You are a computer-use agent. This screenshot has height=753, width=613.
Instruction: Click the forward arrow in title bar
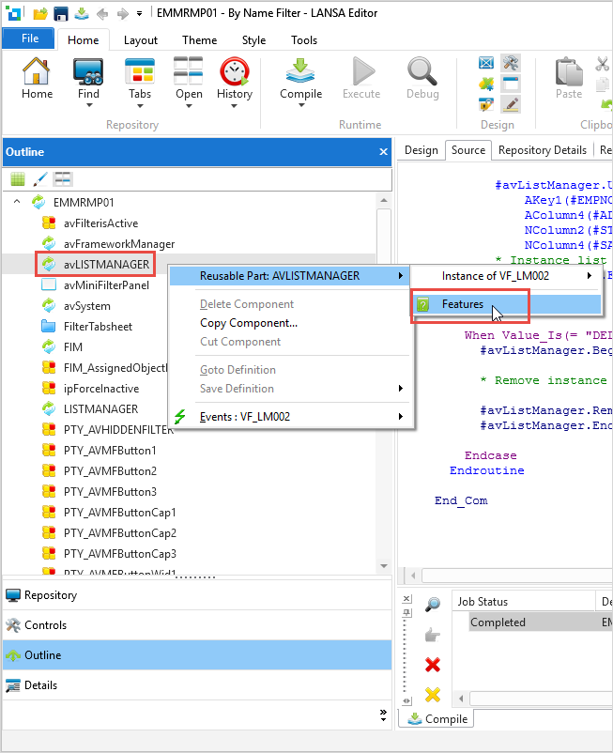click(122, 14)
